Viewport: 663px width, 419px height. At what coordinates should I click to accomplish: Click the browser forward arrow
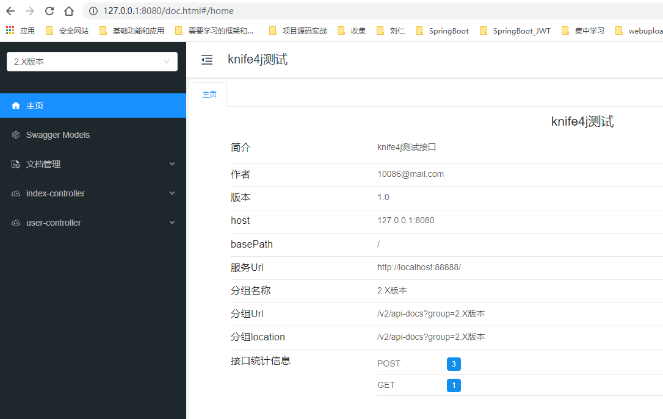click(x=30, y=11)
